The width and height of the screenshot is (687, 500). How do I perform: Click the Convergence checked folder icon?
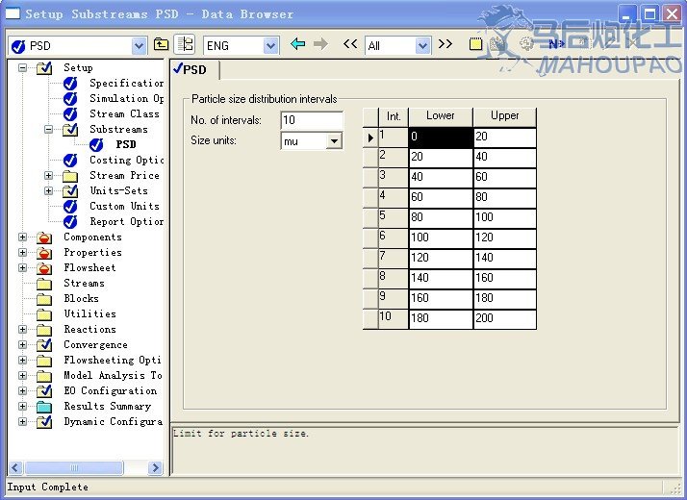click(44, 345)
